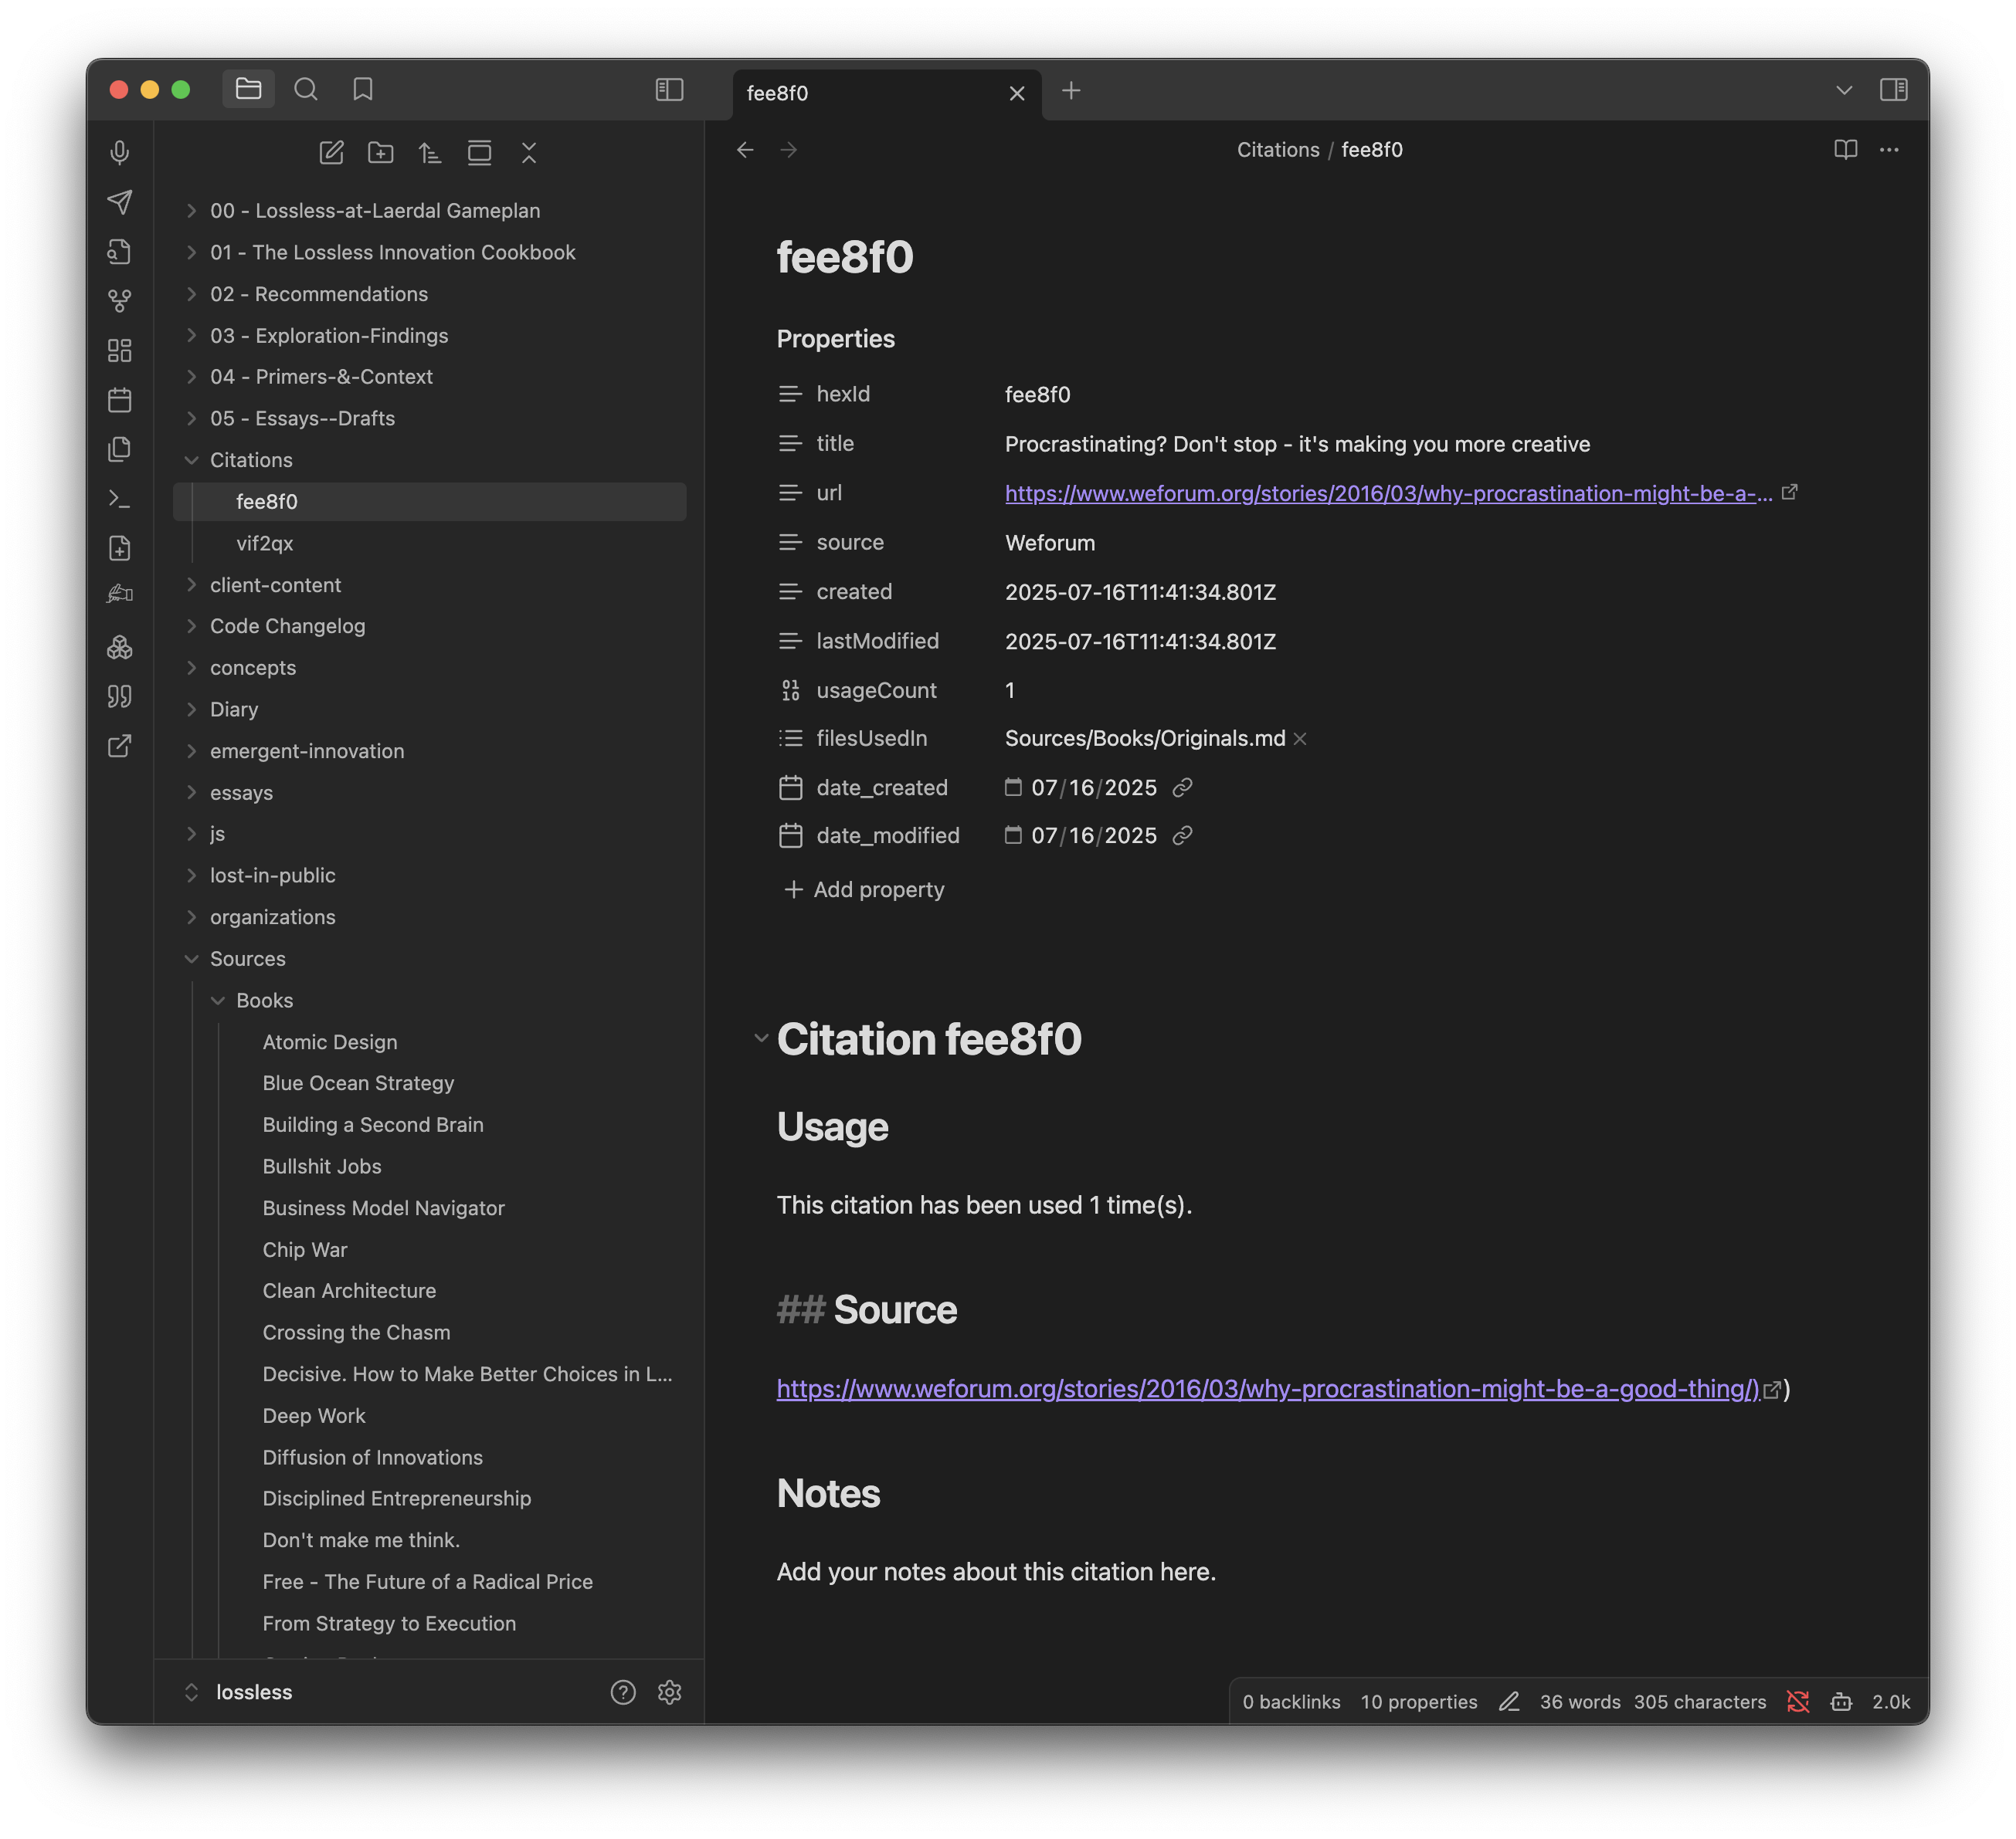Click the audio recorder microphone icon
Viewport: 2016px width, 1839px height.
pos(119,153)
